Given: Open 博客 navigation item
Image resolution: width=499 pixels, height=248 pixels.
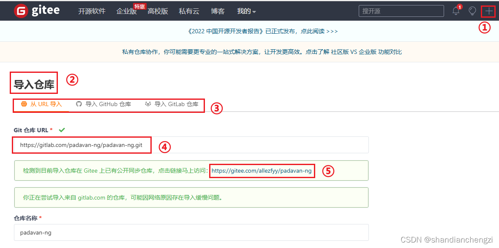Looking at the screenshot, I should [218, 11].
